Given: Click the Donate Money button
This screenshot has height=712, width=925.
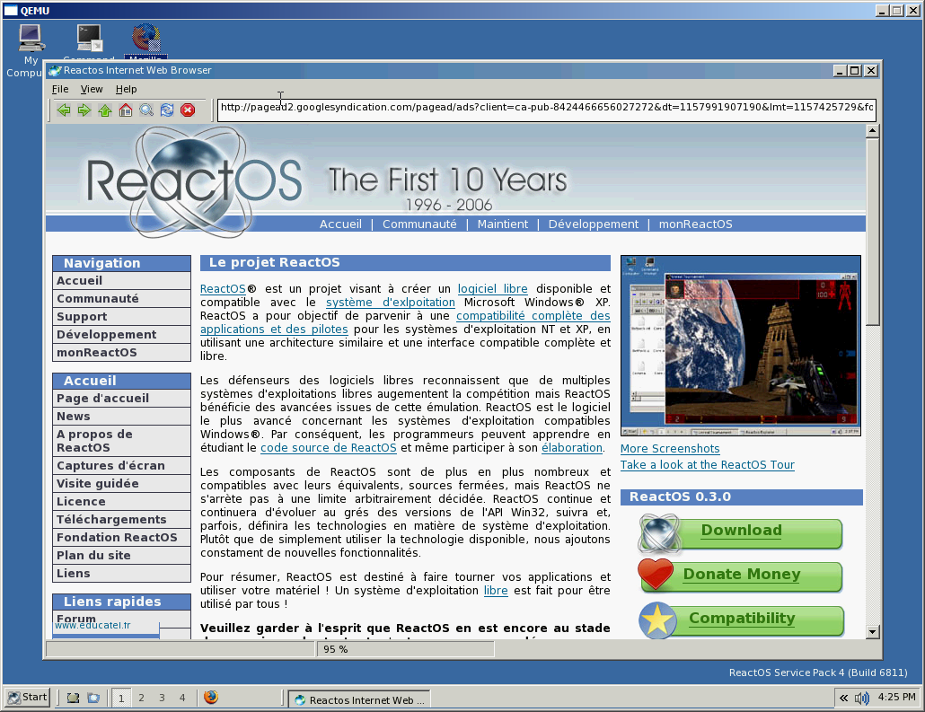Looking at the screenshot, I should pyautogui.click(x=741, y=576).
